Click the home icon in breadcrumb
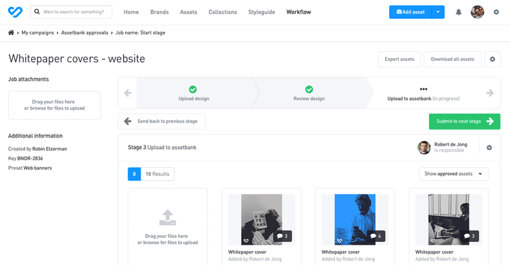 click(11, 32)
